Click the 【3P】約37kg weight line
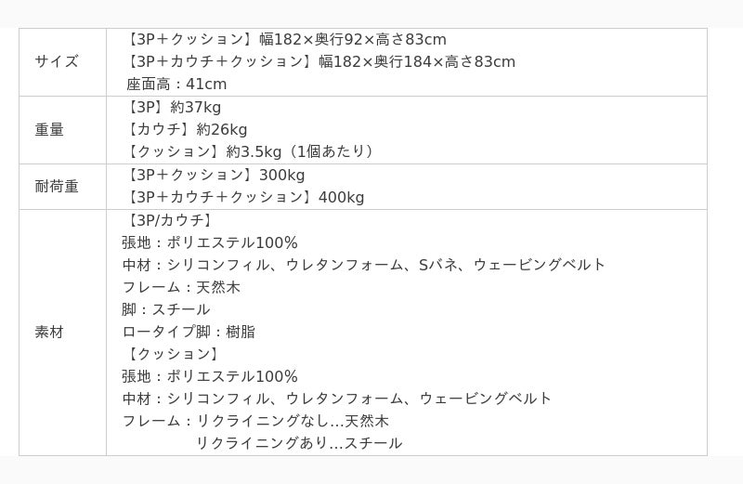743x484 pixels. click(174, 108)
